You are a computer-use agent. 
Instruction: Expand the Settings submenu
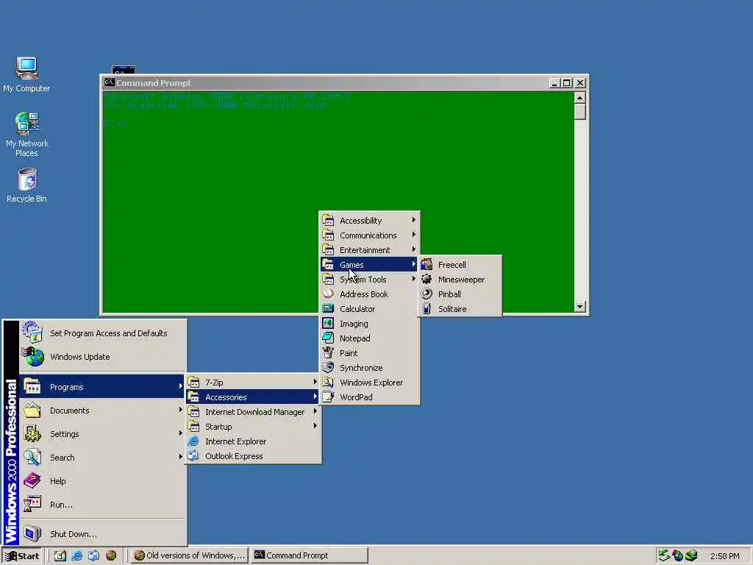click(x=101, y=434)
